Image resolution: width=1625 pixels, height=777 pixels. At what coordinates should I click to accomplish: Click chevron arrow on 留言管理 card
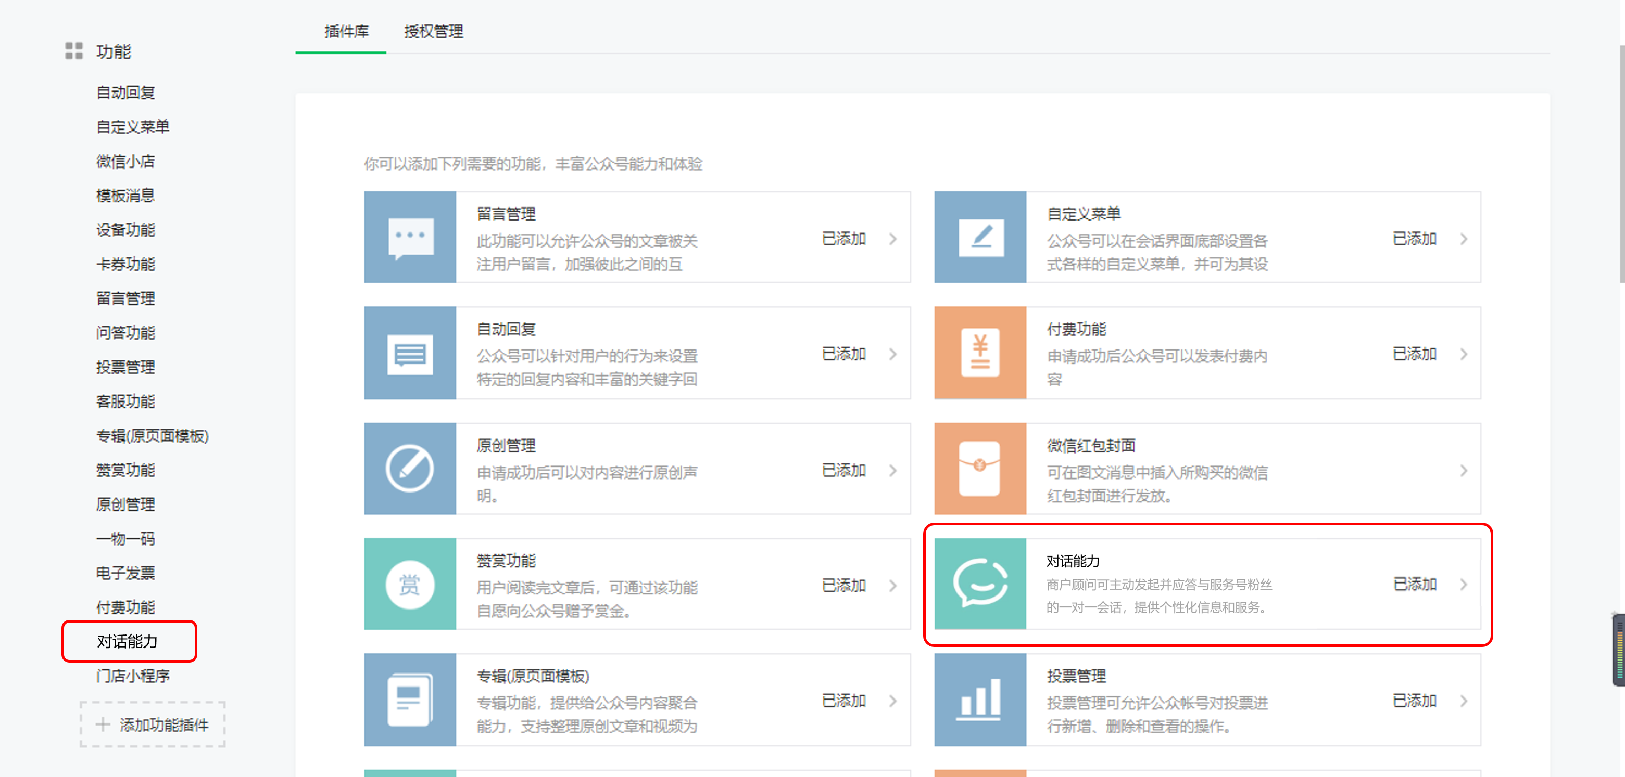893,239
